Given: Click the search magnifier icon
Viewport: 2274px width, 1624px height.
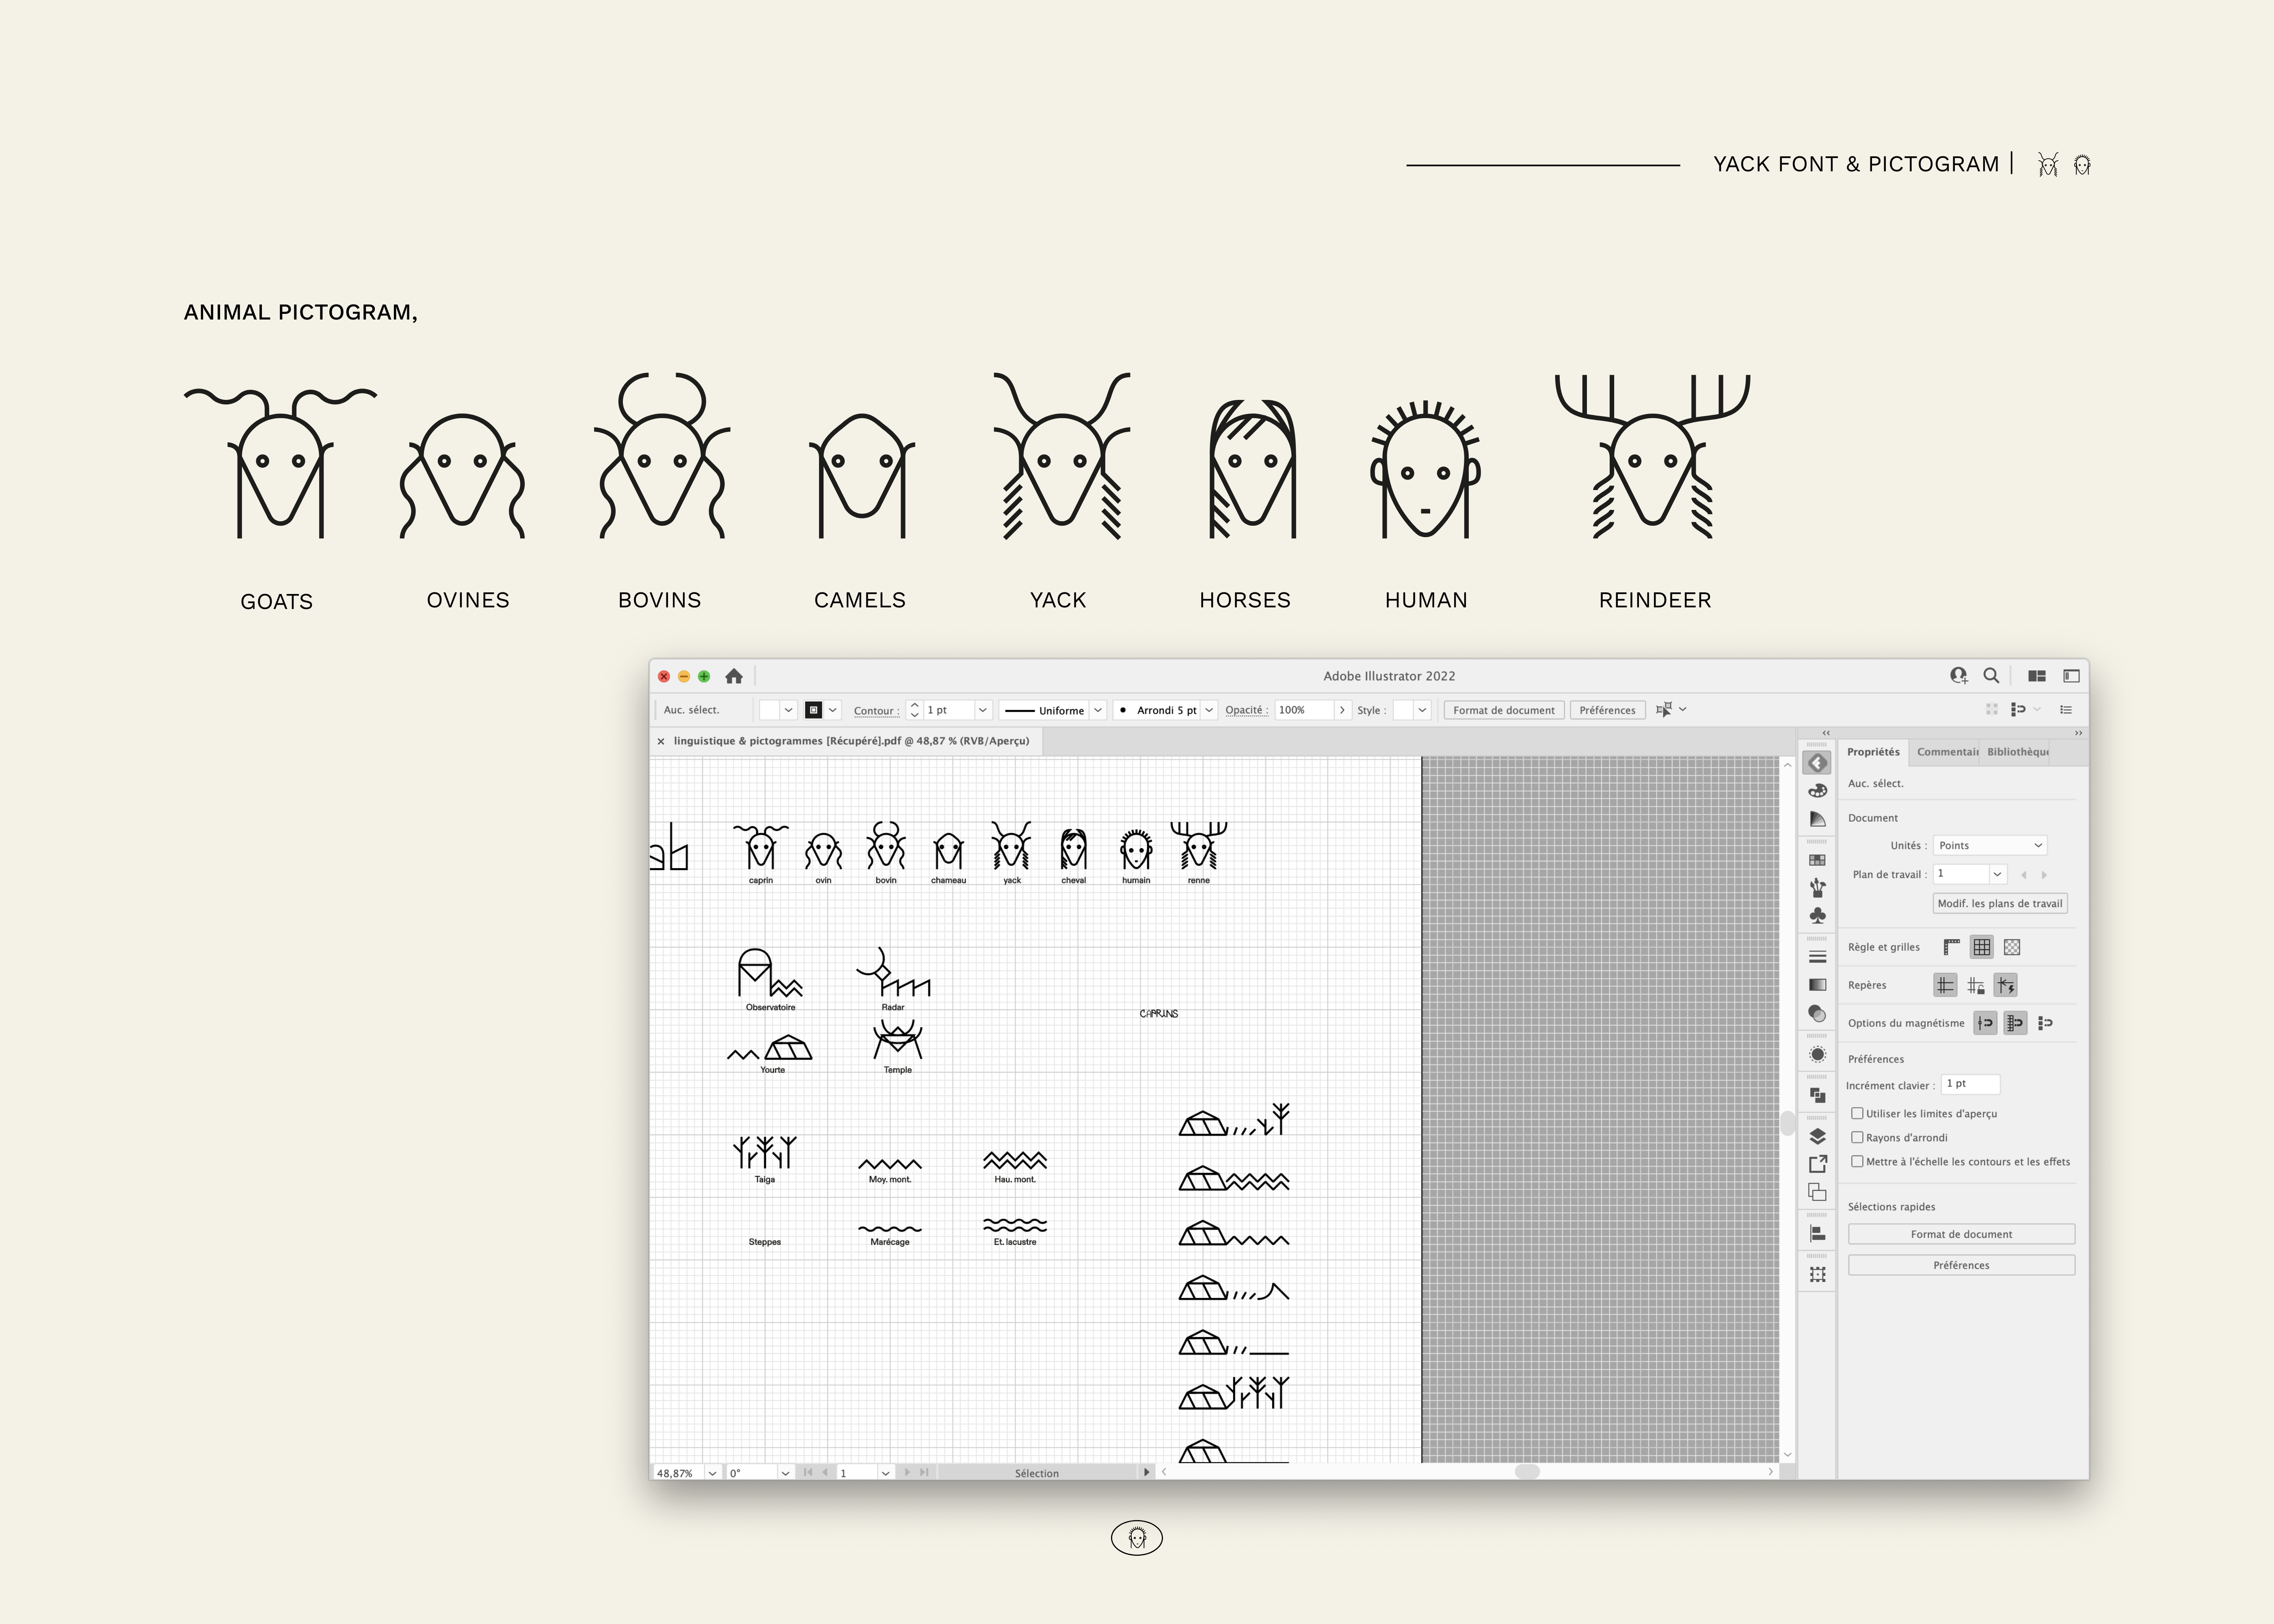Looking at the screenshot, I should (x=1991, y=676).
